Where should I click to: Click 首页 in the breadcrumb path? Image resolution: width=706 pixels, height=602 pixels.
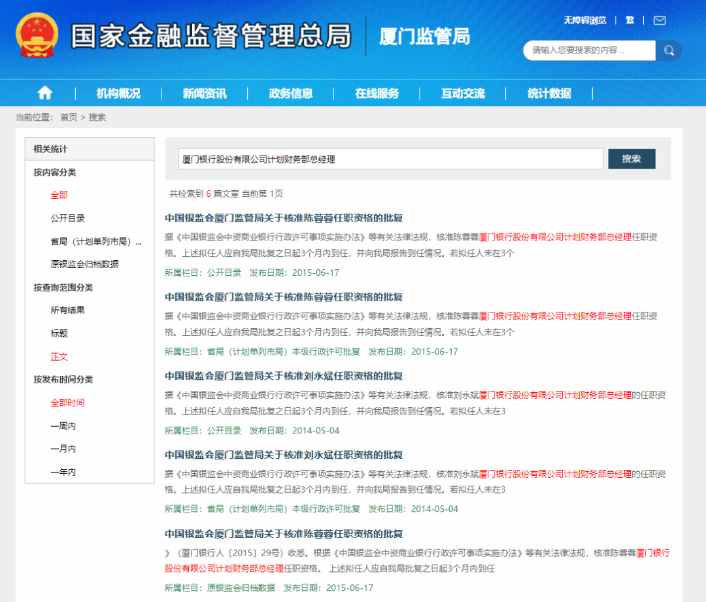69,117
